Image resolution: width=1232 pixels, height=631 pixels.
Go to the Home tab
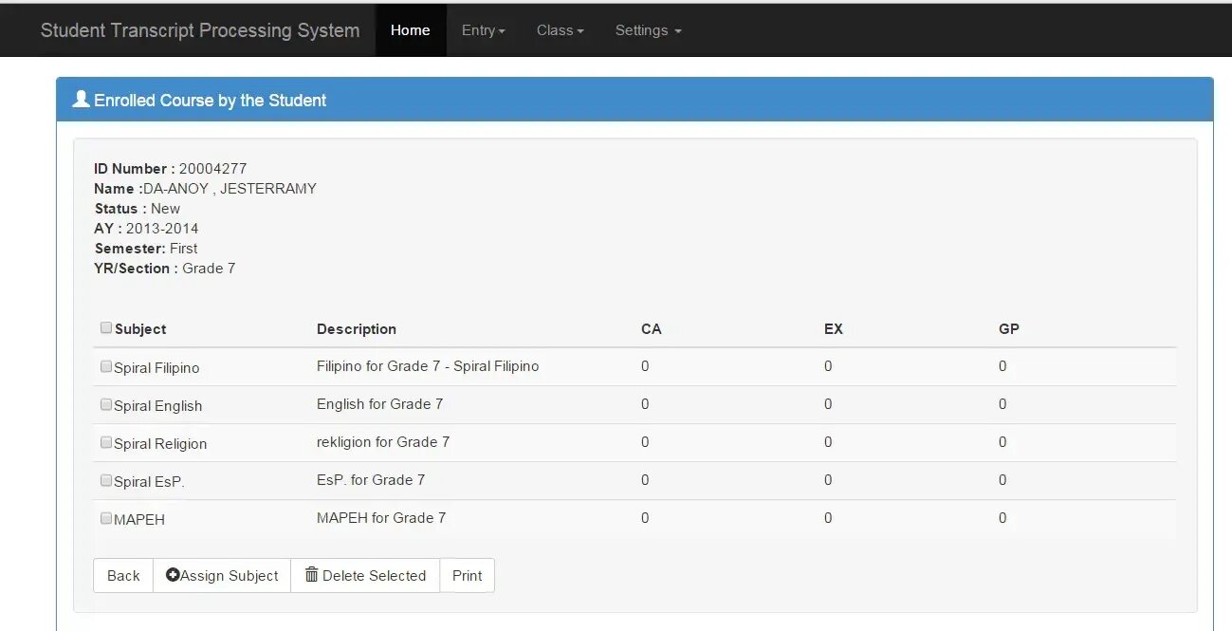click(411, 30)
